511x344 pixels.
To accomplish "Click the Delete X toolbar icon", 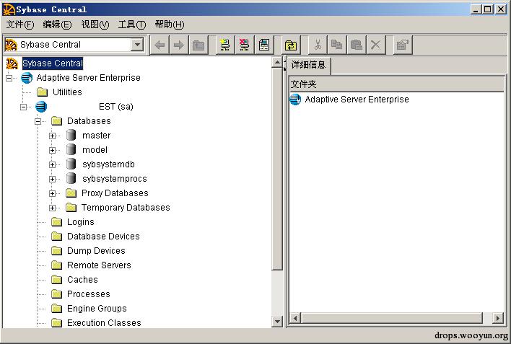I will [376, 45].
